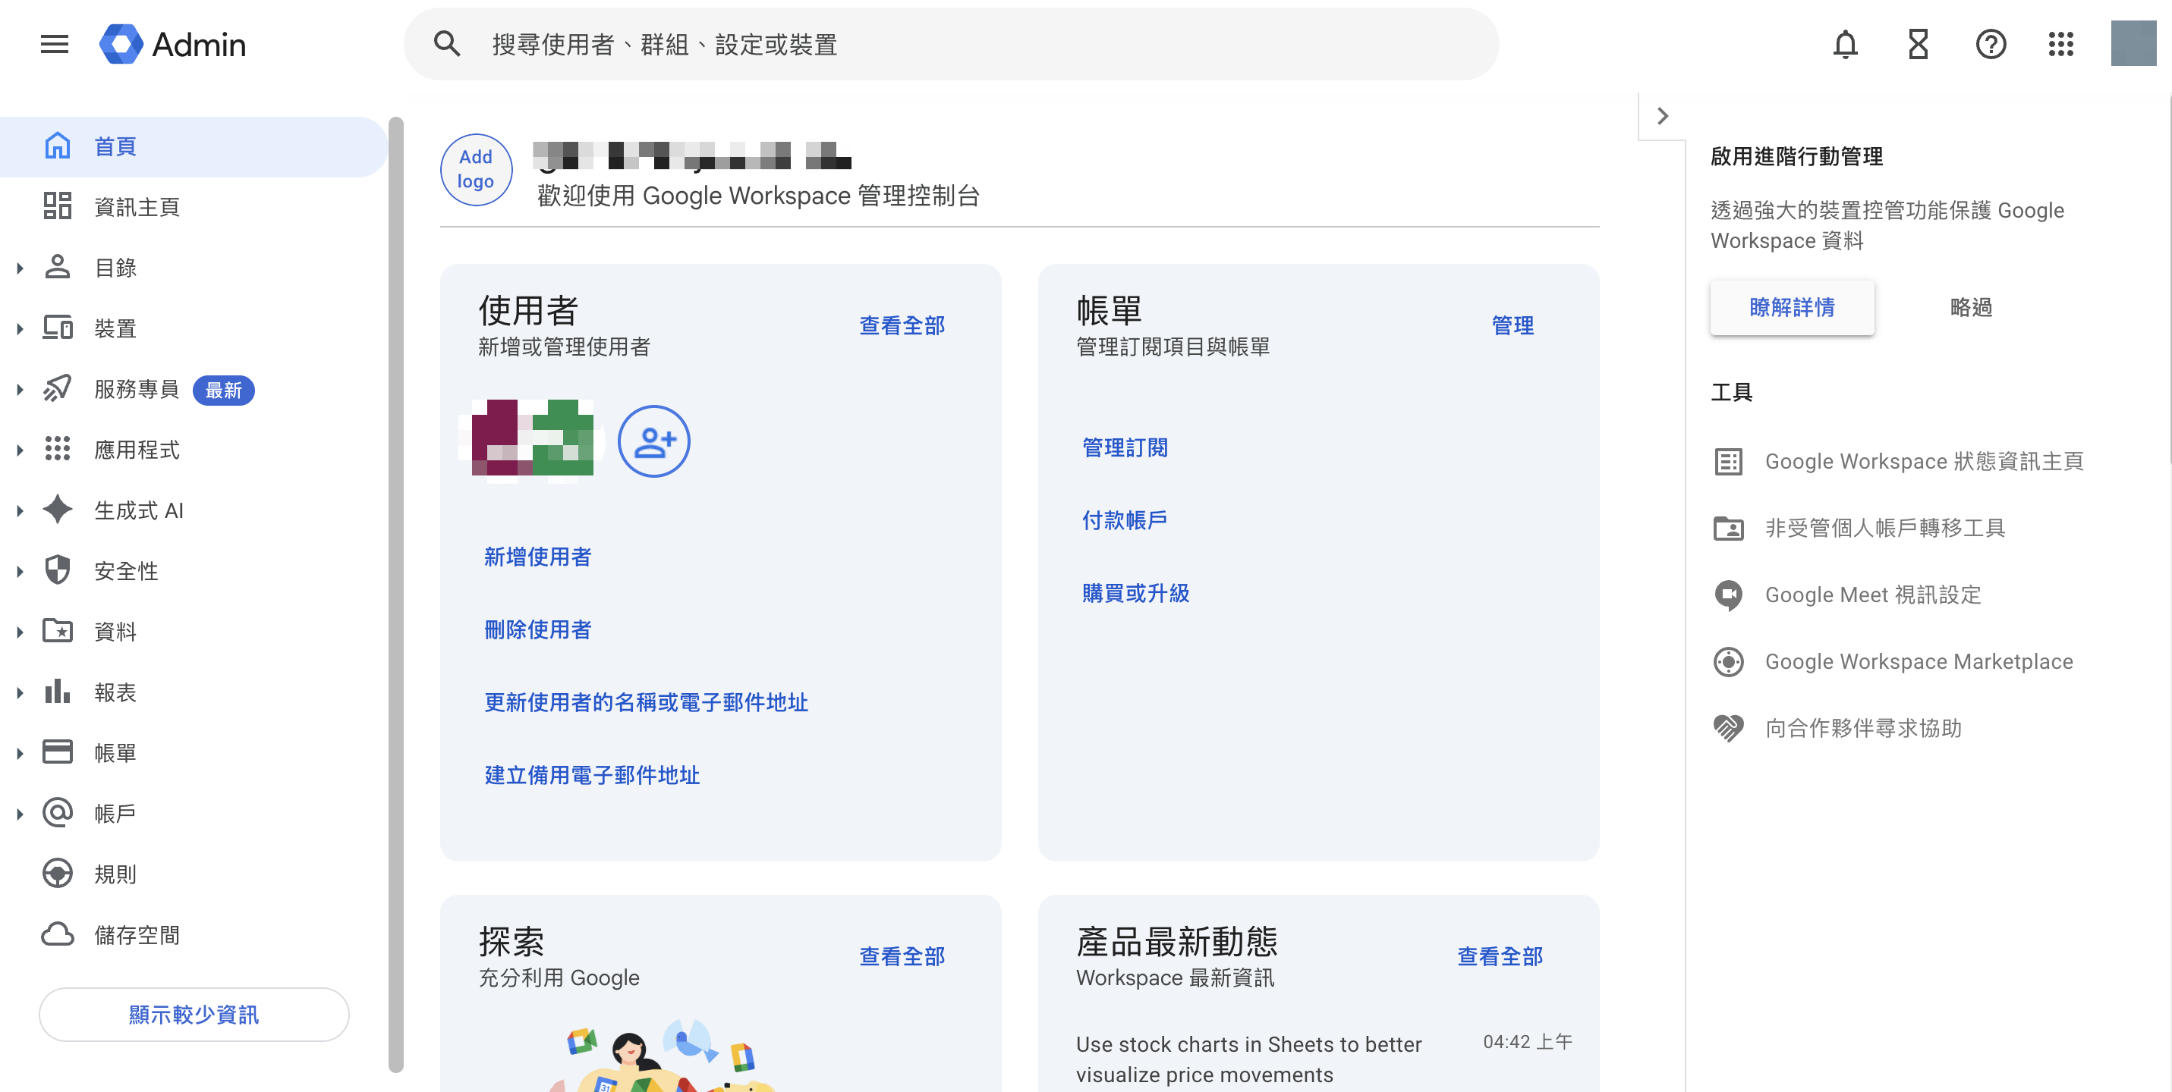Focus the admin search field
The height and width of the screenshot is (1092, 2172).
(951, 44)
